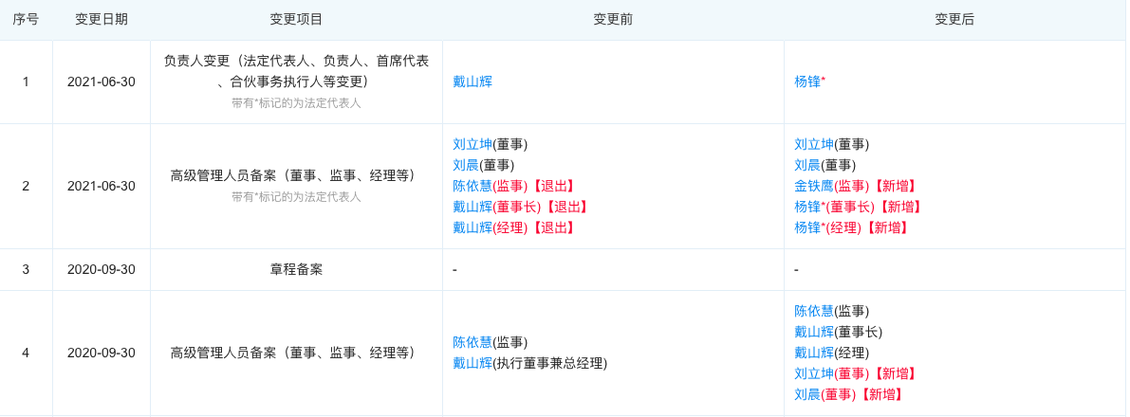Open 戴山辉(董事长) link in the 2020-09-30 变更后 cell
This screenshot has height=417, width=1130.
(814, 333)
